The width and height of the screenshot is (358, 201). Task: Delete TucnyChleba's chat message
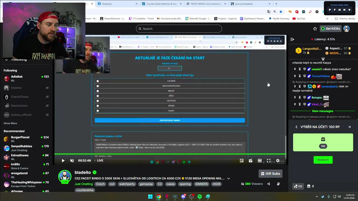295,76
